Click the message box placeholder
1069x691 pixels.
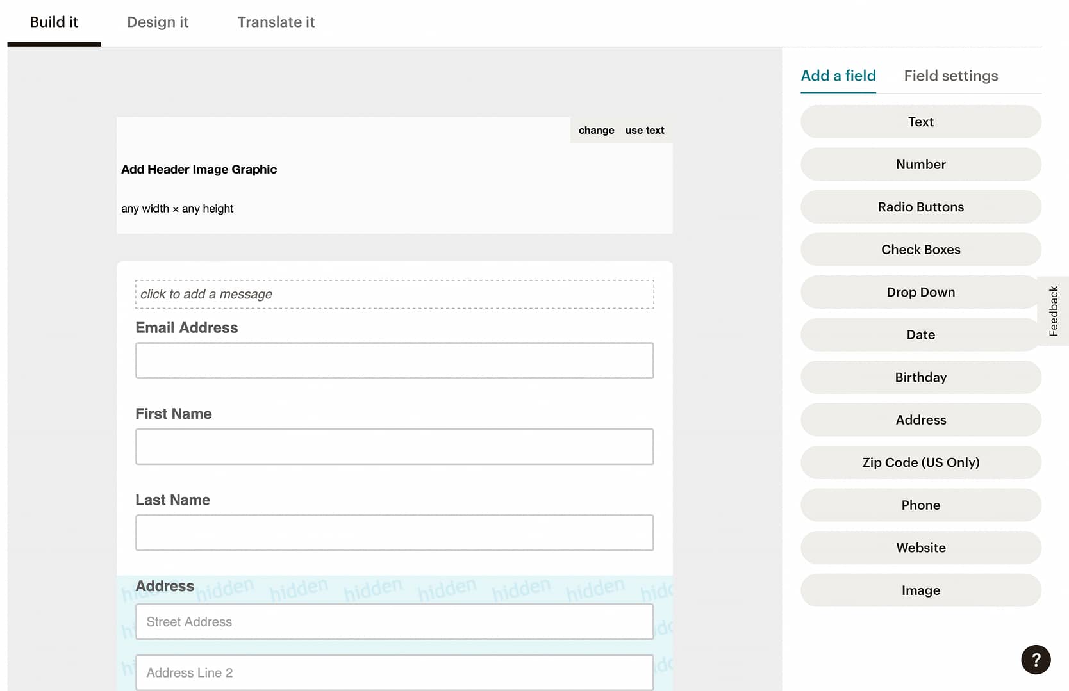click(395, 294)
